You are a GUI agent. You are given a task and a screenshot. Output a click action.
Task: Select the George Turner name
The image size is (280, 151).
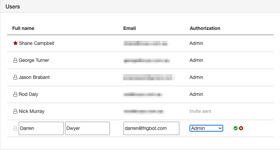click(x=34, y=60)
